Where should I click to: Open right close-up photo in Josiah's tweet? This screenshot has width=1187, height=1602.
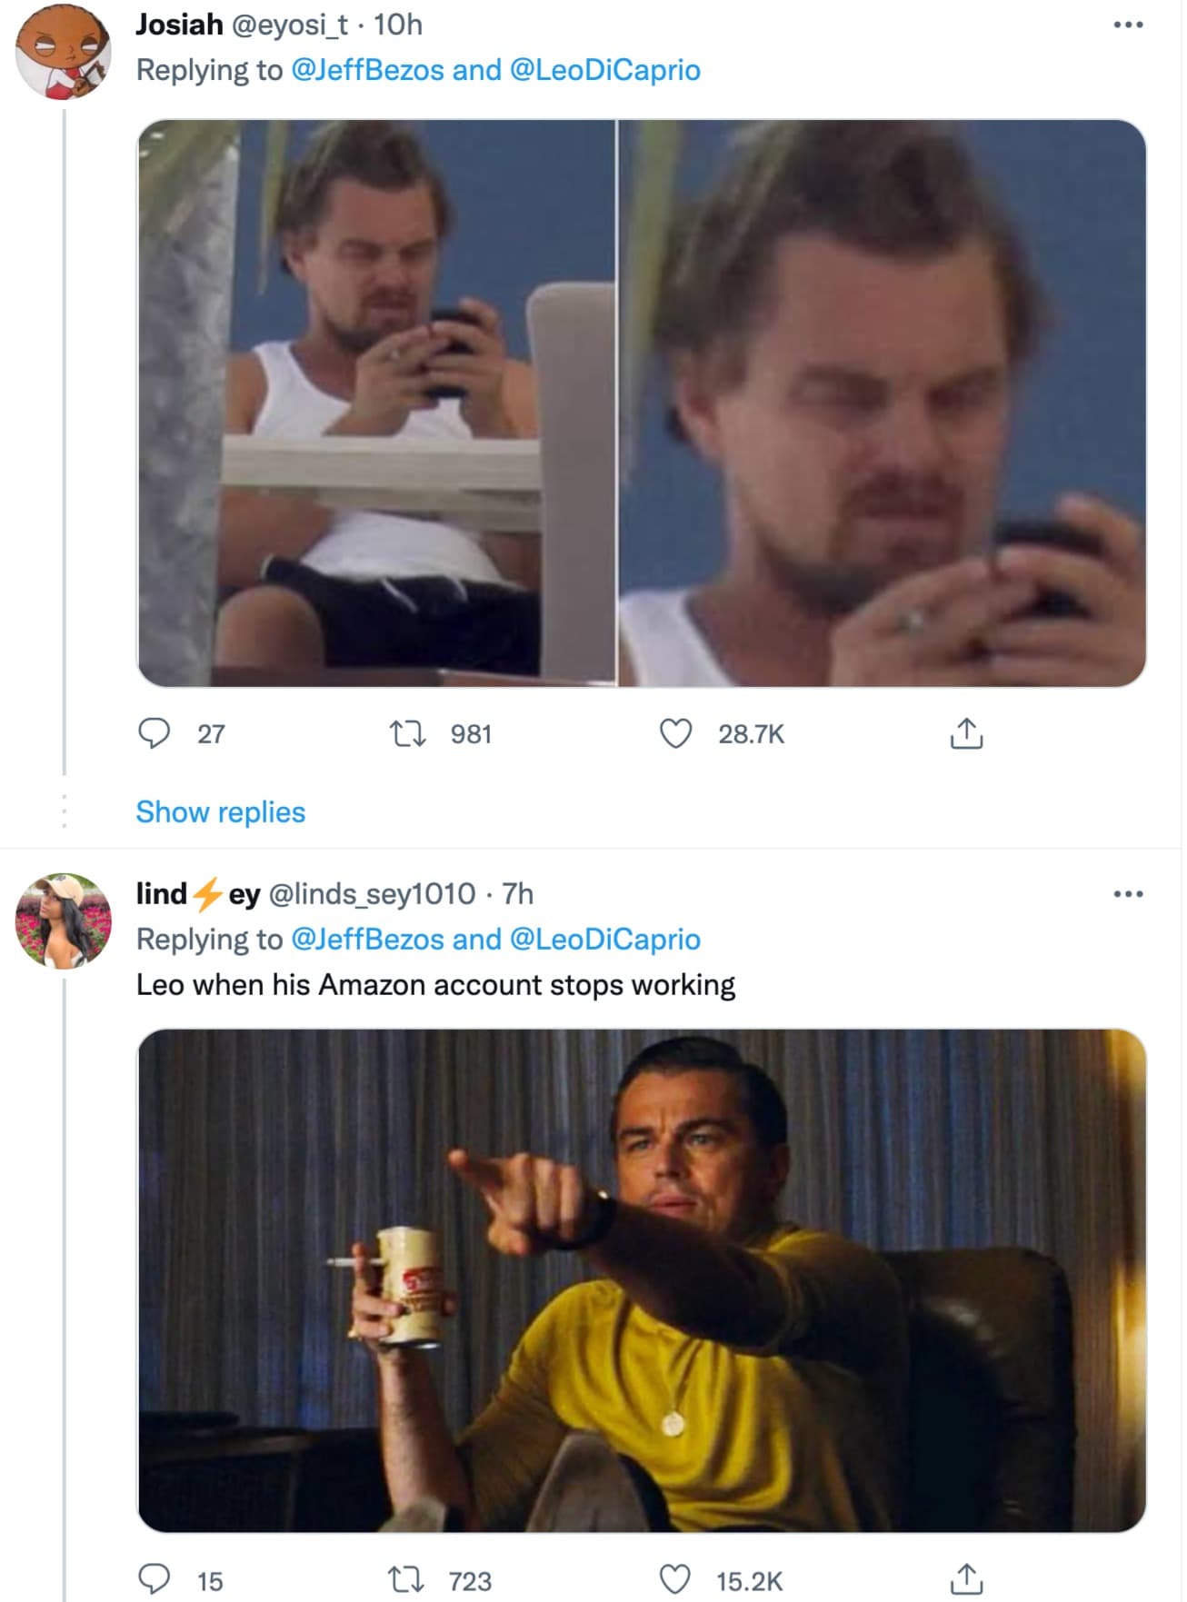[x=883, y=403]
